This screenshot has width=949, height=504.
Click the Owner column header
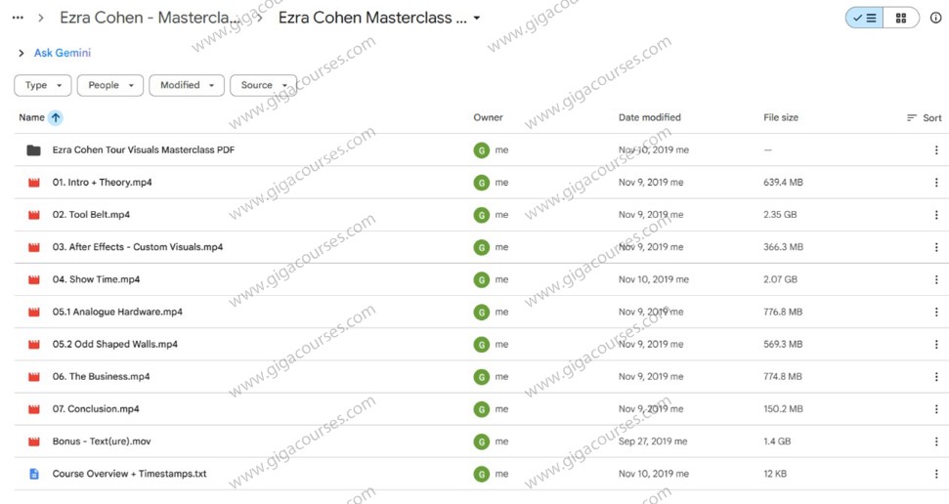(488, 117)
